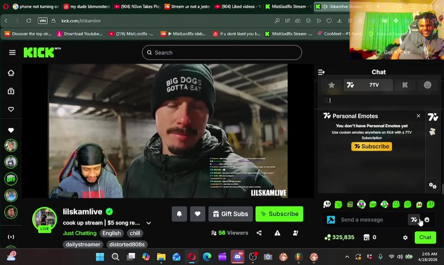
Task: Open chat settings gear
Action: (405, 238)
